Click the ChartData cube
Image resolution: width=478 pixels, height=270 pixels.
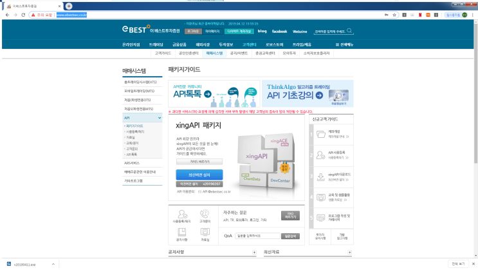click(x=252, y=178)
